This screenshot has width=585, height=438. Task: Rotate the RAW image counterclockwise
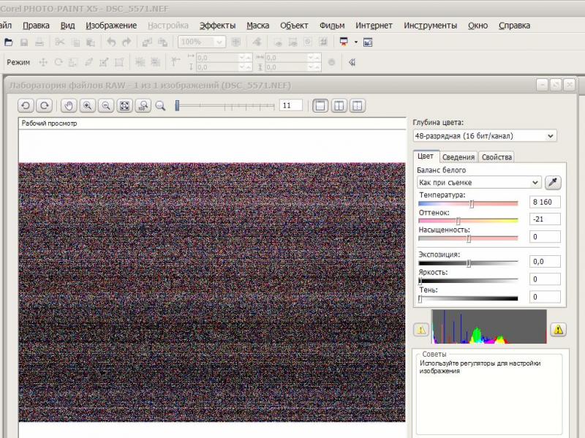(26, 106)
